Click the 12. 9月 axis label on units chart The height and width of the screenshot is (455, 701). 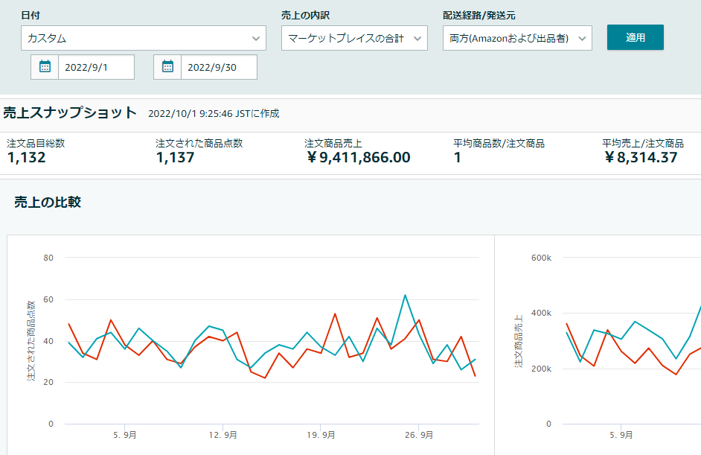point(223,435)
